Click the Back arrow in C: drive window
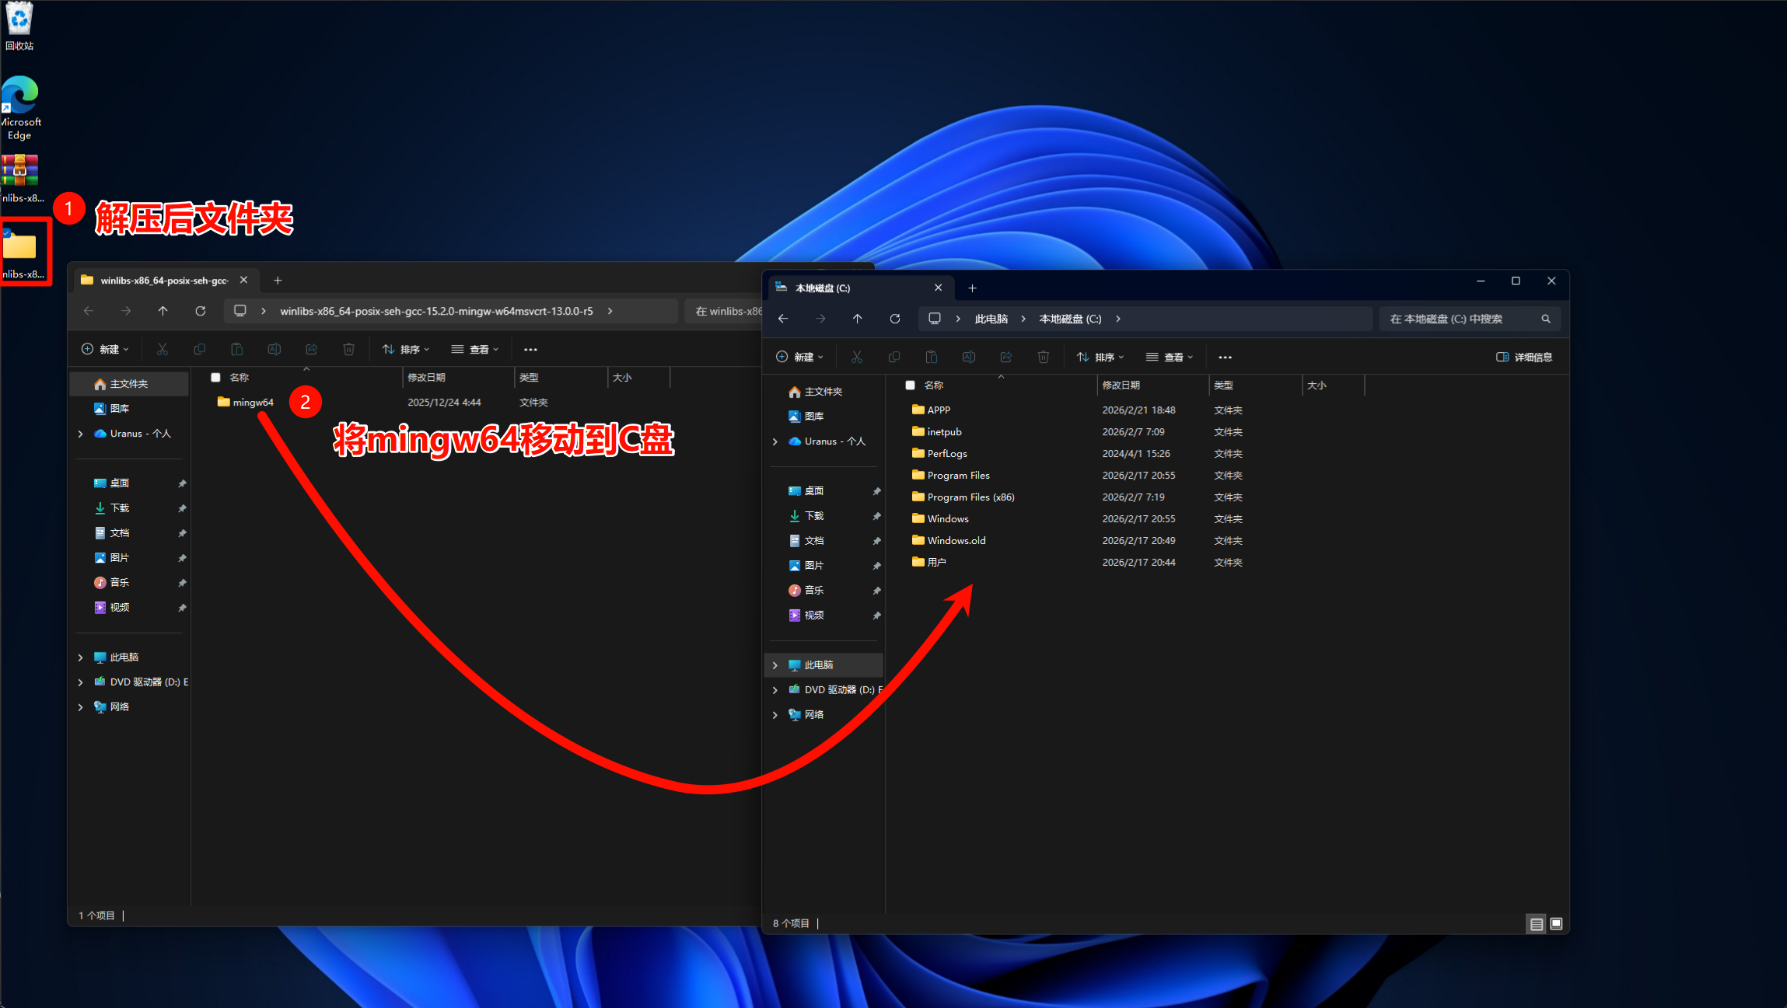Image resolution: width=1787 pixels, height=1008 pixels. 783,319
